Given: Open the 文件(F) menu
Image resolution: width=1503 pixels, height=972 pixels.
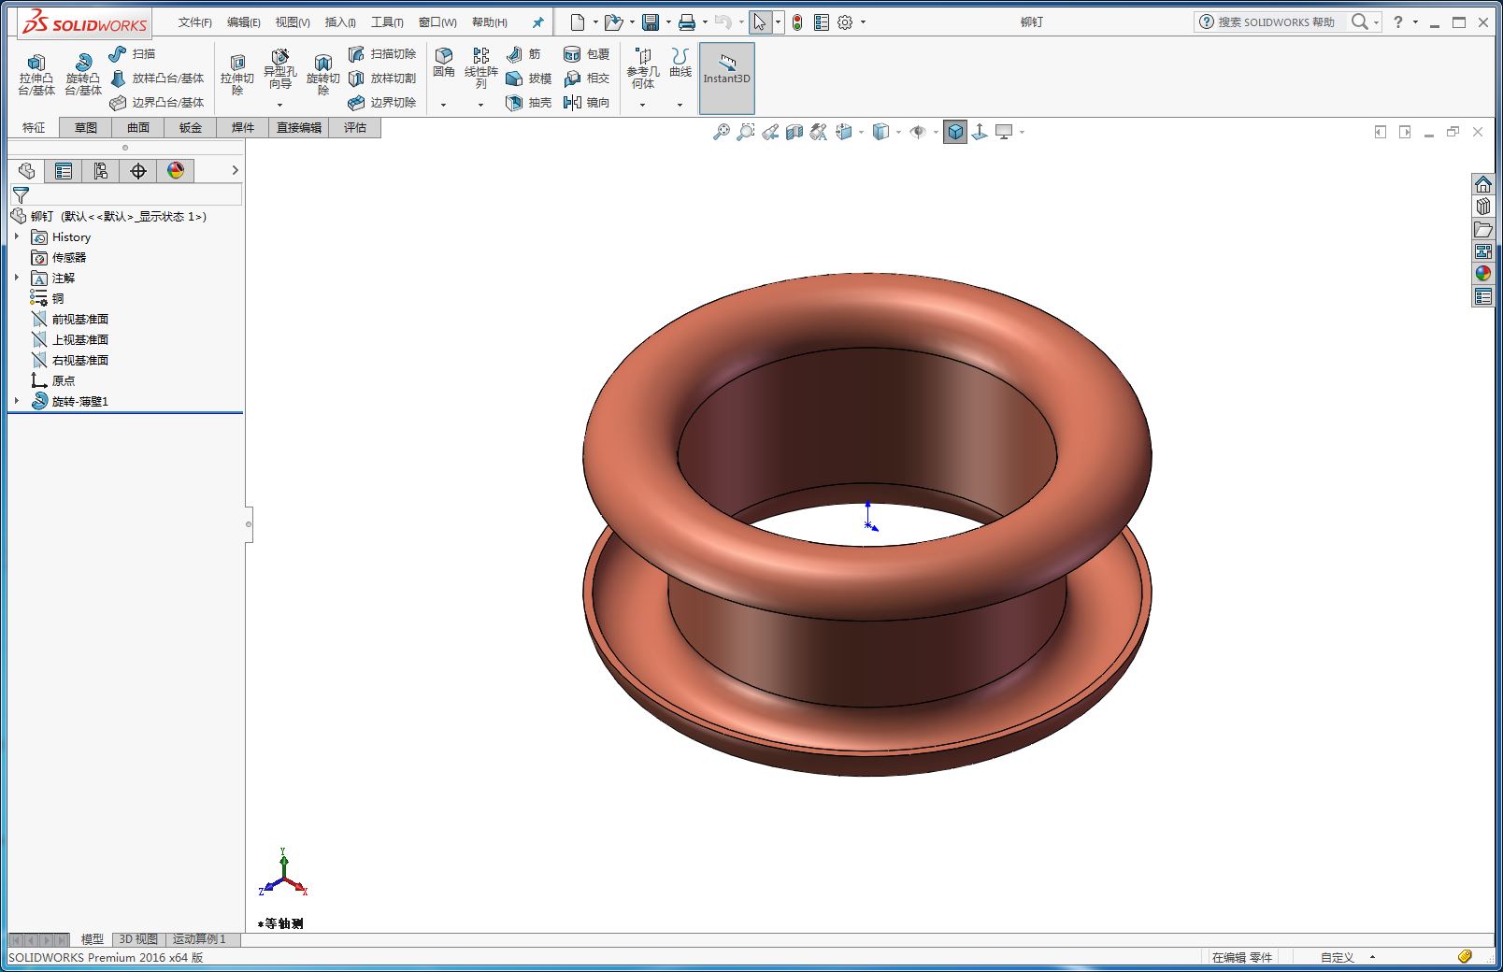Looking at the screenshot, I should coord(195,22).
